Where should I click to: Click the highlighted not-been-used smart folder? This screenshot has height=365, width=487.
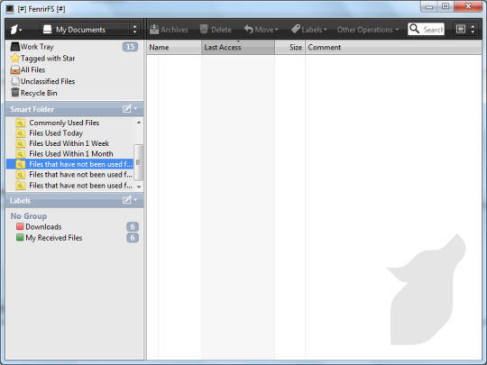pos(70,164)
